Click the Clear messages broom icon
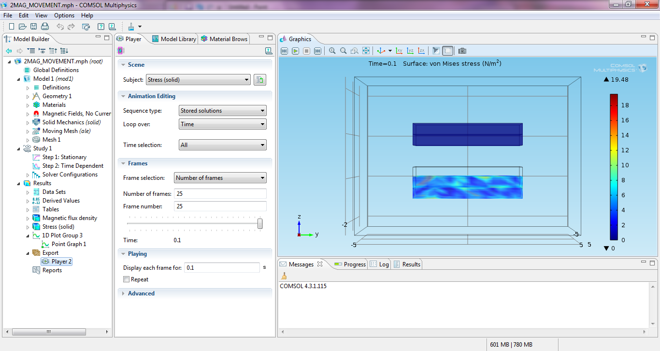This screenshot has height=351, width=660. (284, 276)
